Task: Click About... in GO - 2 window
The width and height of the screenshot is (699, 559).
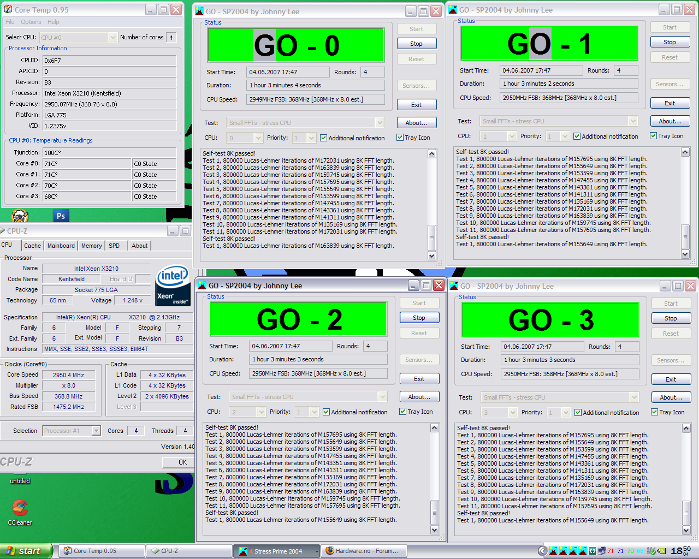Action: click(x=419, y=397)
